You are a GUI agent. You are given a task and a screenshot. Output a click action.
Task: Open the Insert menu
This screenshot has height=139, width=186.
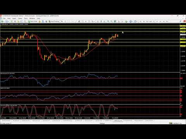pyautogui.click(x=14, y=19)
